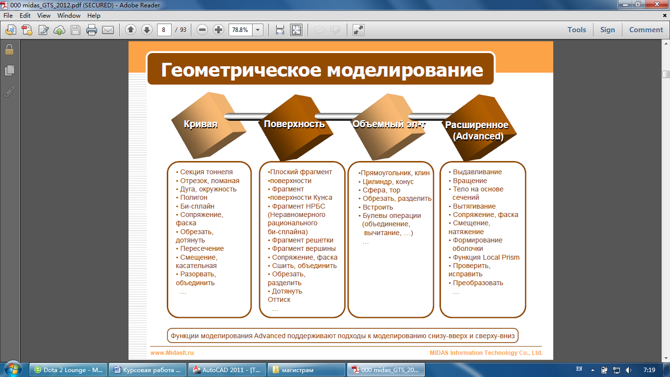This screenshot has width=670, height=377.
Task: Click the Объемный эл-т cube label
Action: (x=389, y=124)
